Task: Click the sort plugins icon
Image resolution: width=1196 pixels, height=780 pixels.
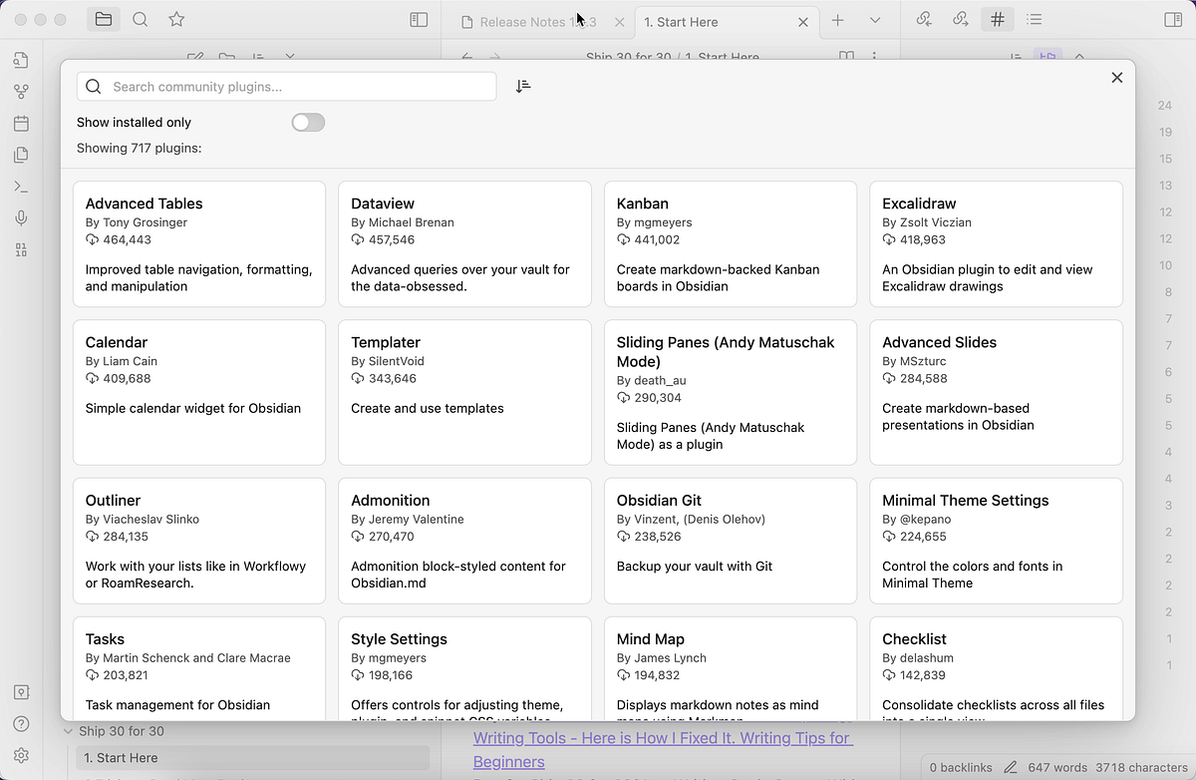Action: point(523,86)
